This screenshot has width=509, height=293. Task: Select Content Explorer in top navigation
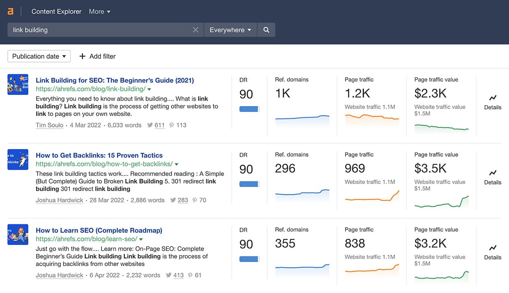(56, 12)
